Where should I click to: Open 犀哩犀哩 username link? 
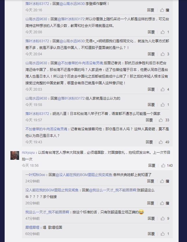click(x=32, y=227)
